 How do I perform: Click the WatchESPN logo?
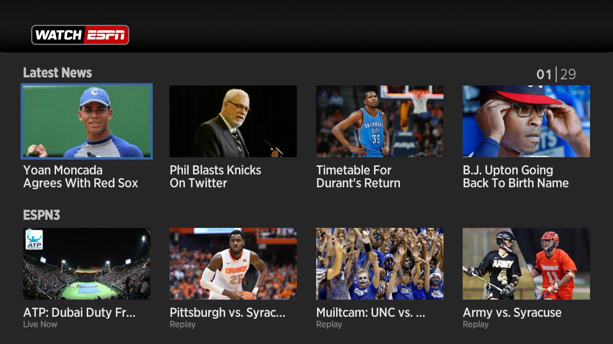pos(80,35)
